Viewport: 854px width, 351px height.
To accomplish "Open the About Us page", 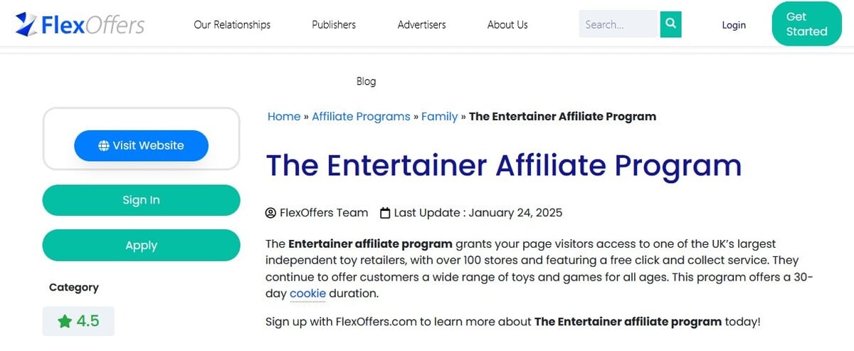I will click(507, 25).
